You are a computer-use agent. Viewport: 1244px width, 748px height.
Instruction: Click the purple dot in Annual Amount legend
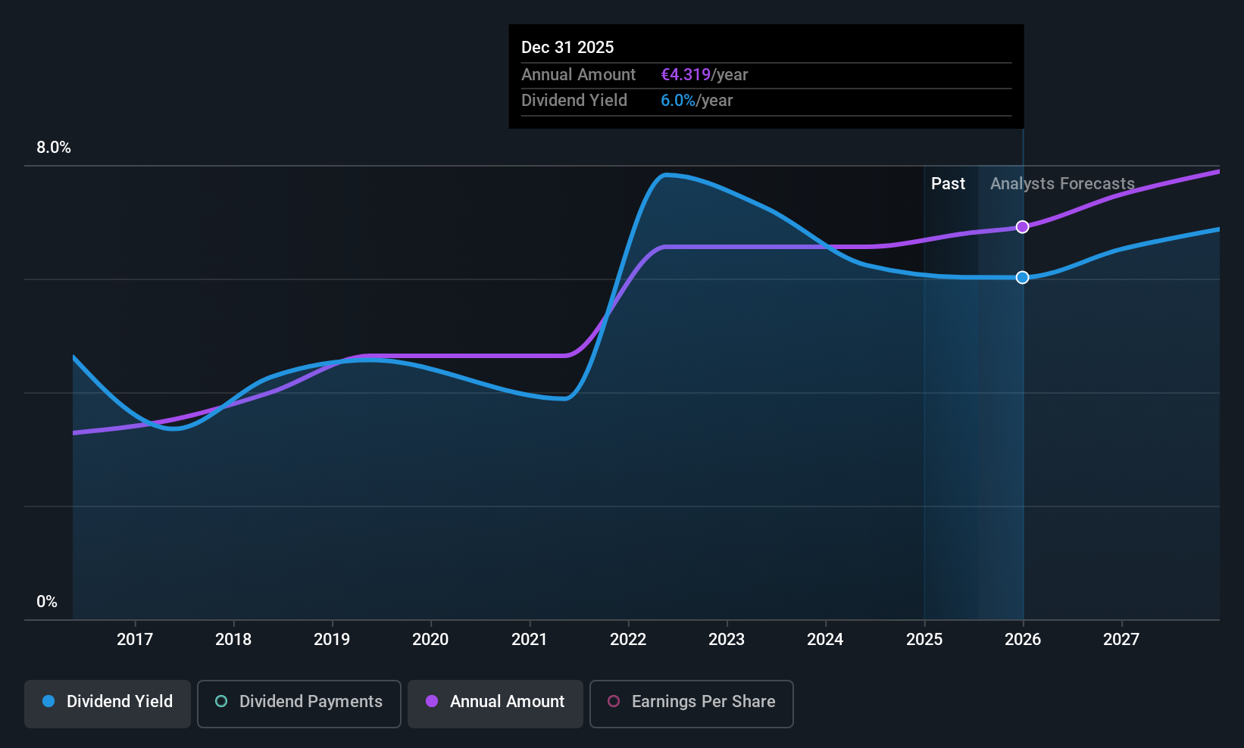click(432, 701)
